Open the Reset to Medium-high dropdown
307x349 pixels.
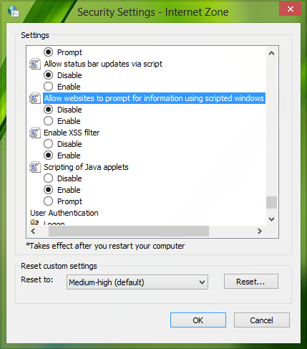coord(137,282)
